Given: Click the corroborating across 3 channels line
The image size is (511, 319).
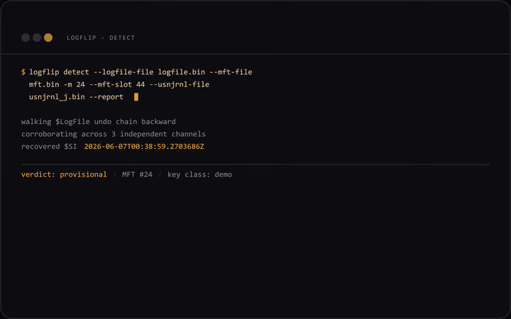Looking at the screenshot, I should click(114, 134).
